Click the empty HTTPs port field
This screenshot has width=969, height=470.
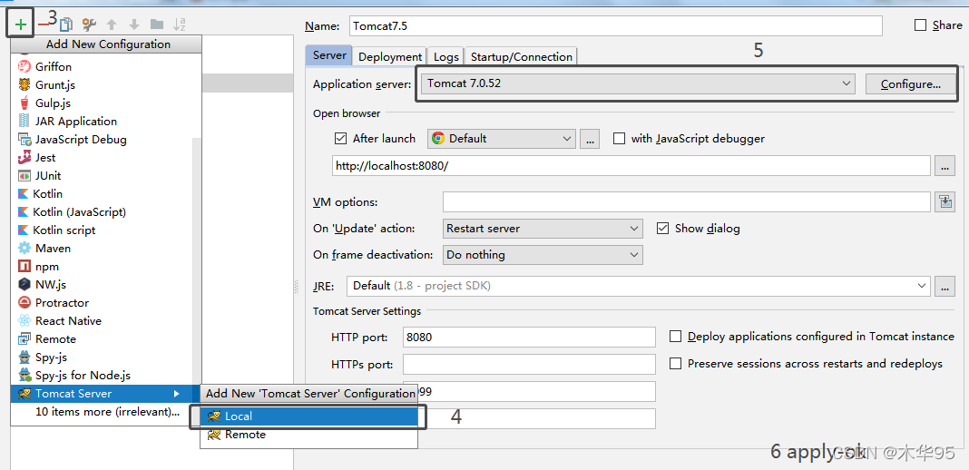[529, 365]
